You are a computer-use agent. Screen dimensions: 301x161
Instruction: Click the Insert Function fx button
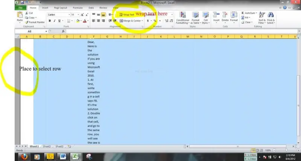click(63, 31)
